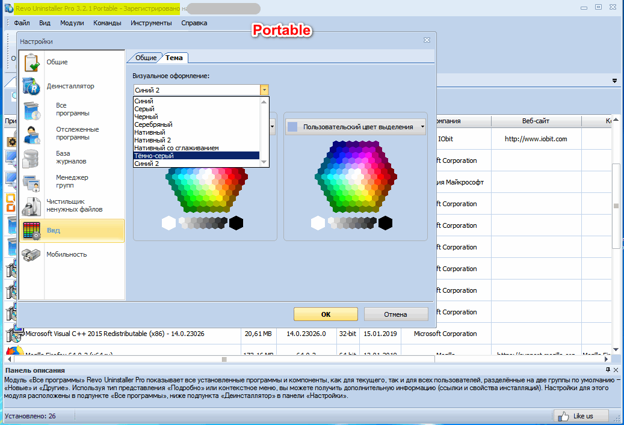Select the Мобильность USB drive icon
Screen dimensions: 624x425
pos(31,254)
